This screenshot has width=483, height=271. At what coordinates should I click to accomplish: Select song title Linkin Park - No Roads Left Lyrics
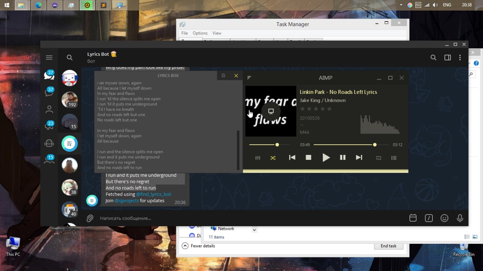click(x=338, y=92)
